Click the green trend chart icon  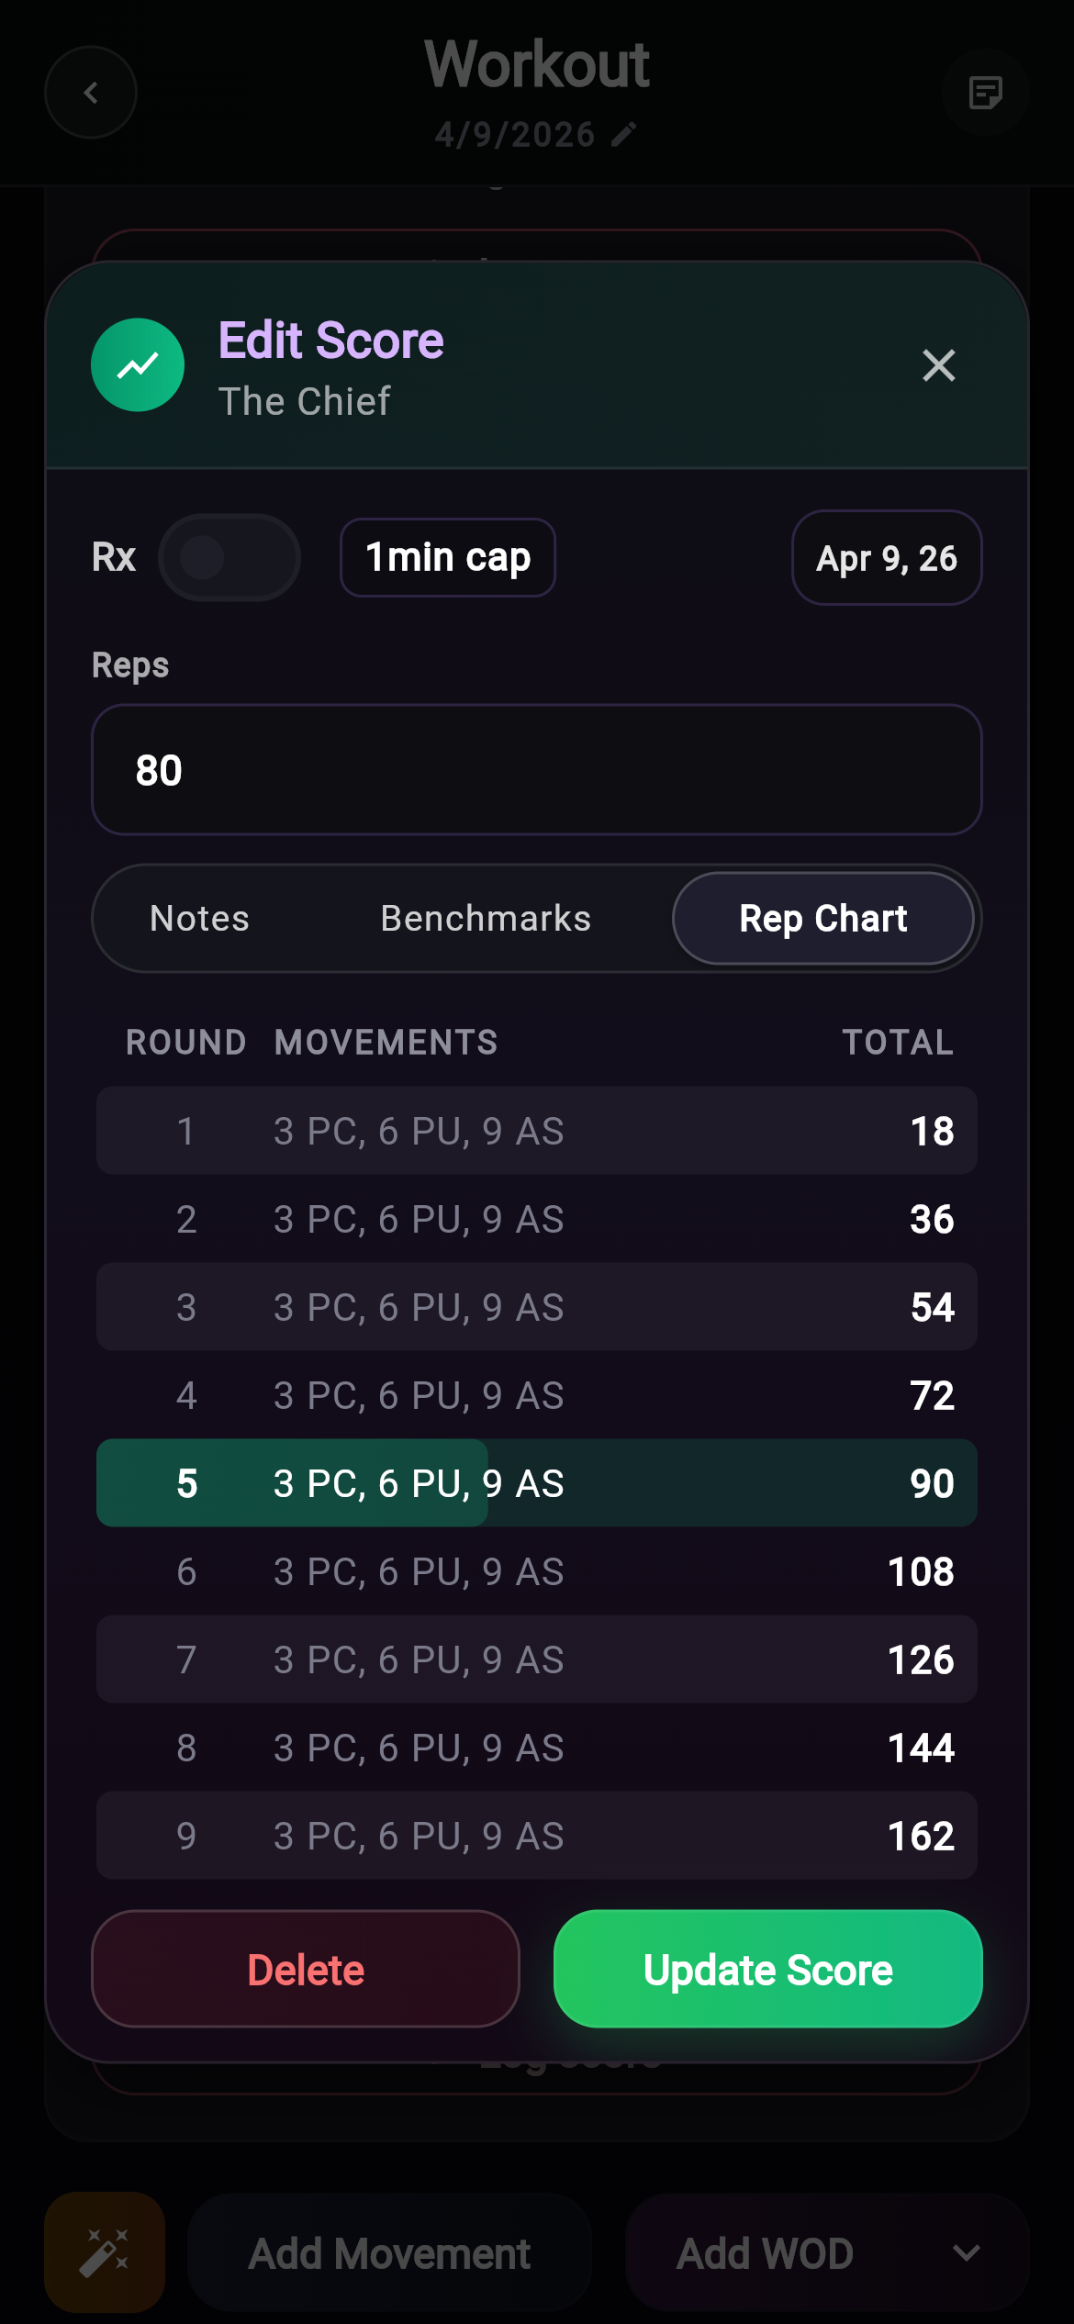(138, 365)
